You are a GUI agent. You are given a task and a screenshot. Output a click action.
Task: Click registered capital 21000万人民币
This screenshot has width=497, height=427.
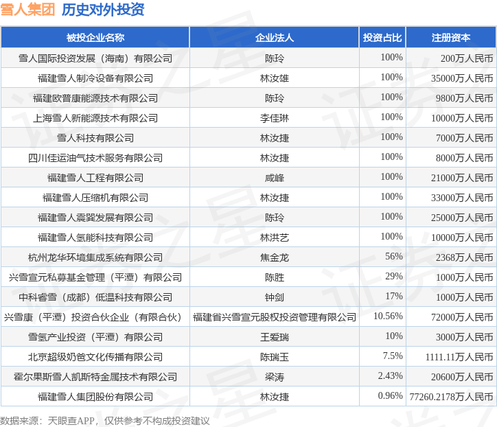[462, 178]
